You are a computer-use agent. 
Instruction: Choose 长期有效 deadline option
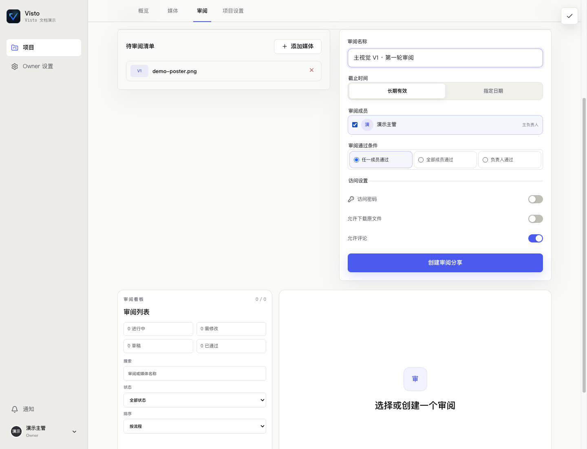397,91
